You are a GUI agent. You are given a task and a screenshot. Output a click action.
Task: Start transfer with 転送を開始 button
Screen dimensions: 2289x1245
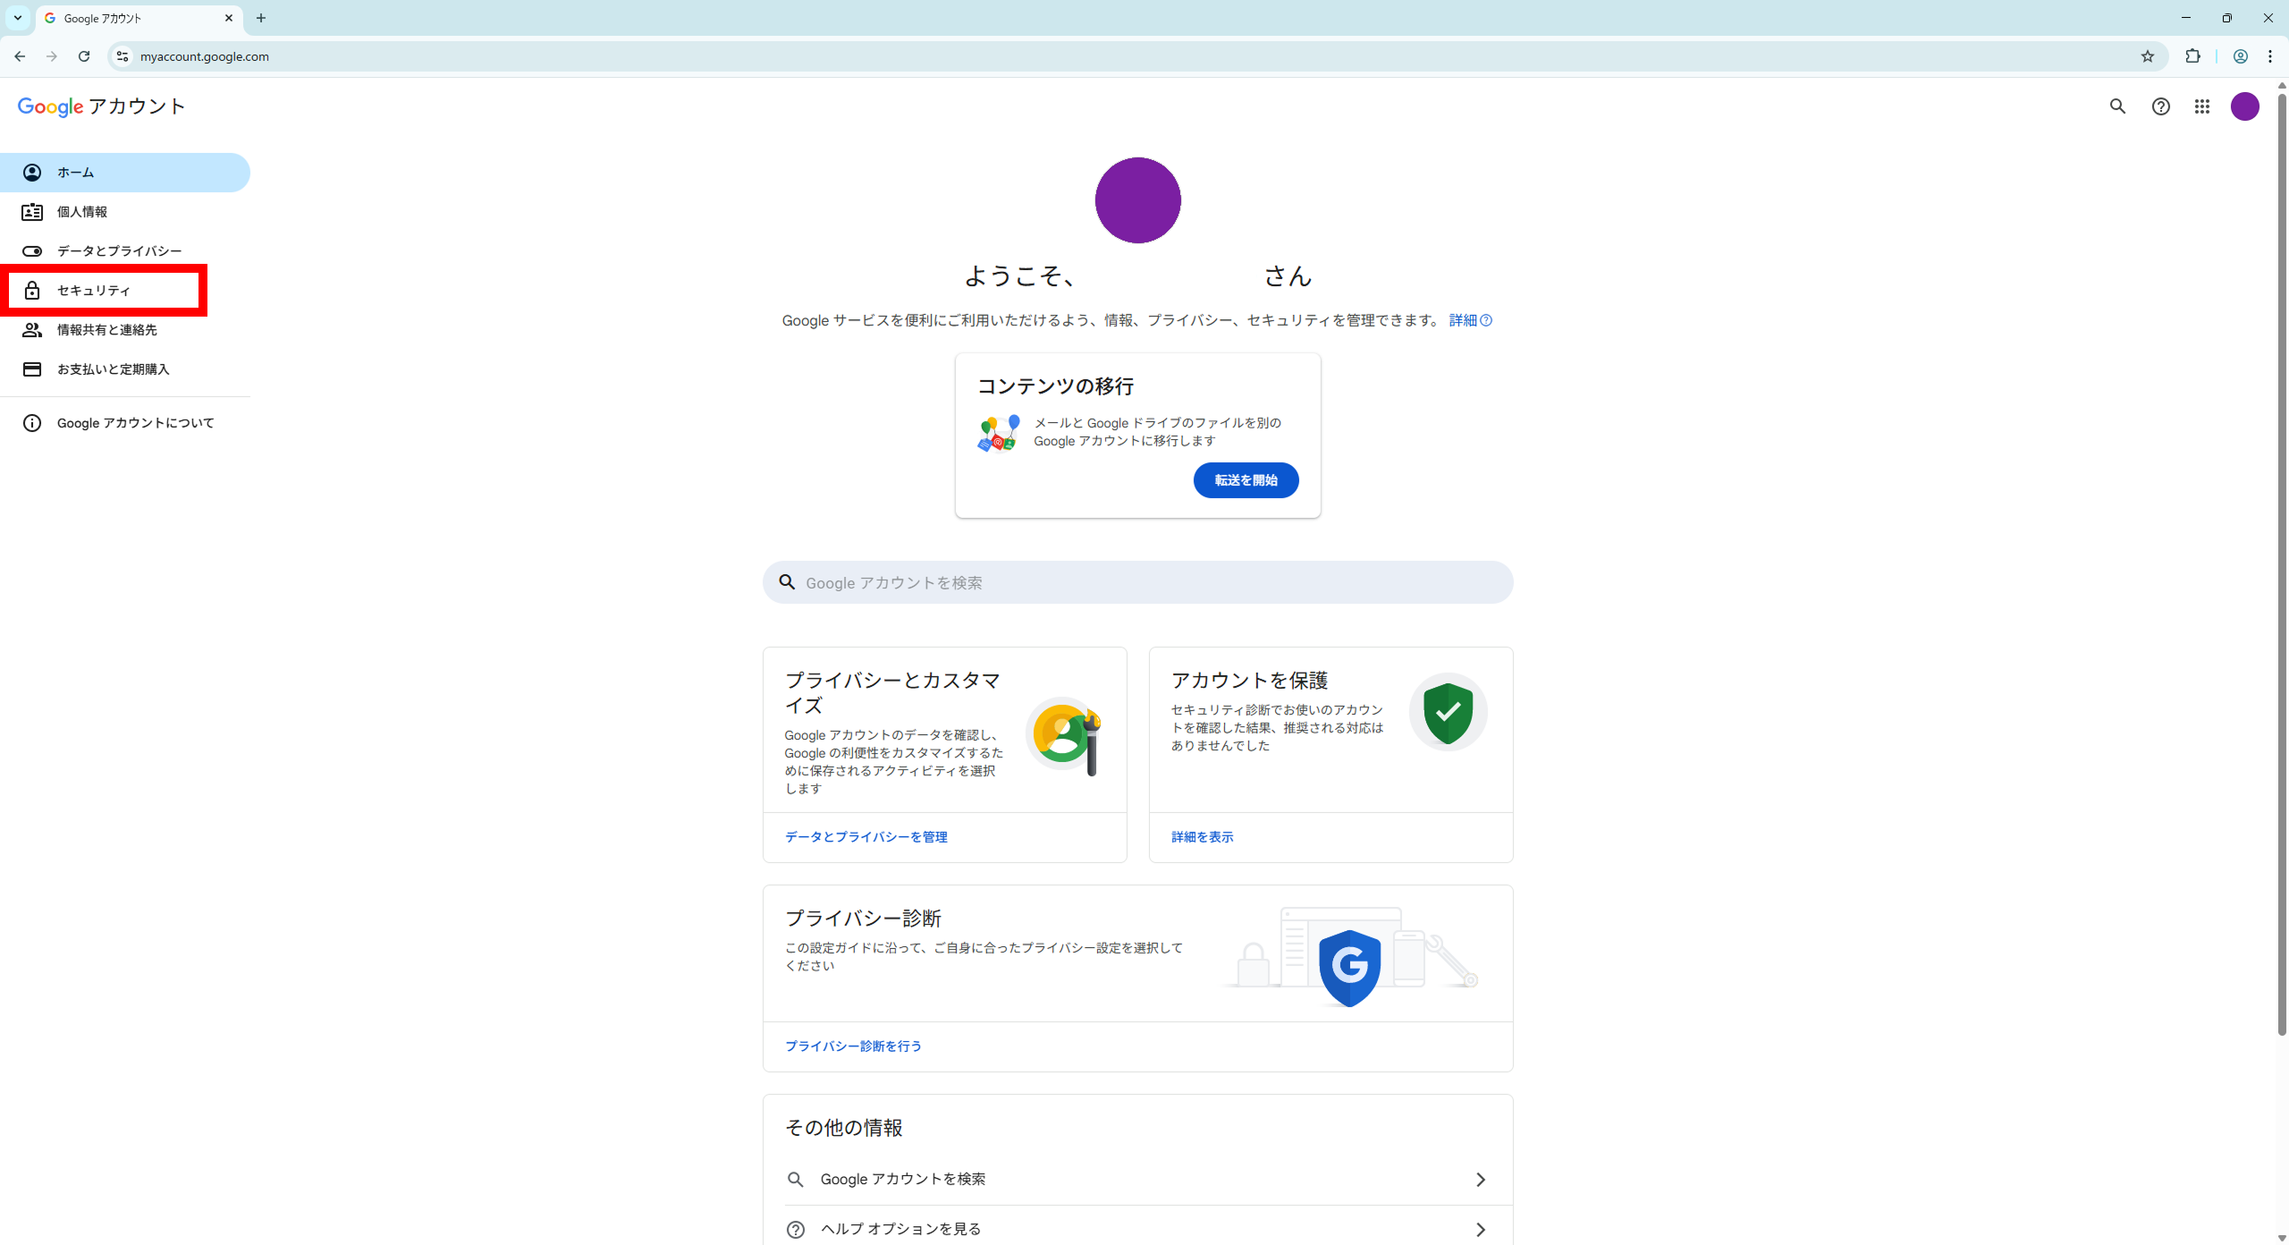click(x=1246, y=480)
